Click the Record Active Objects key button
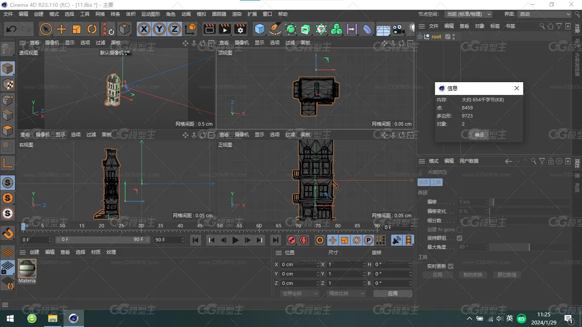582x327 pixels. 291,240
